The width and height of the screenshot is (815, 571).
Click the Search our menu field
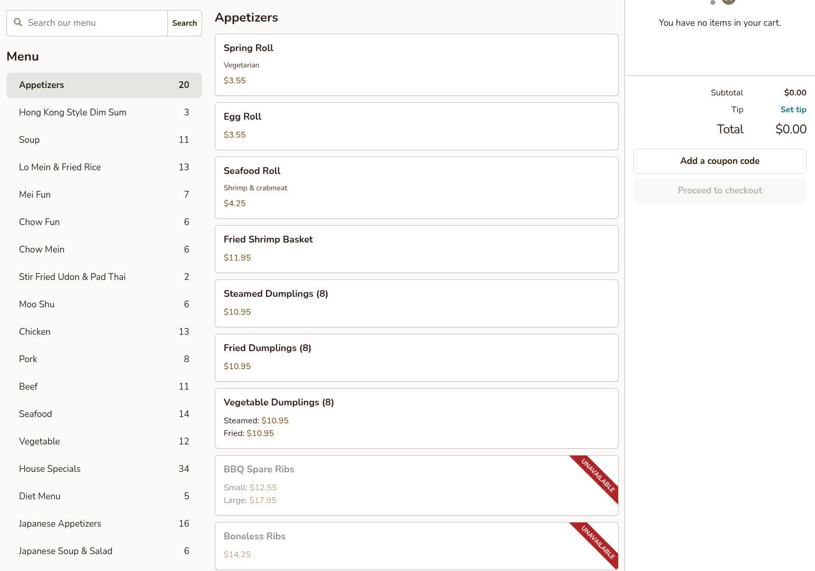(95, 23)
